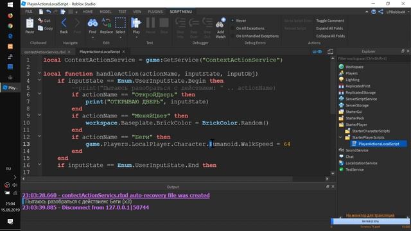The image size is (411, 231).
Task: Switch to the TEST ribbon tab
Action: coord(122,12)
